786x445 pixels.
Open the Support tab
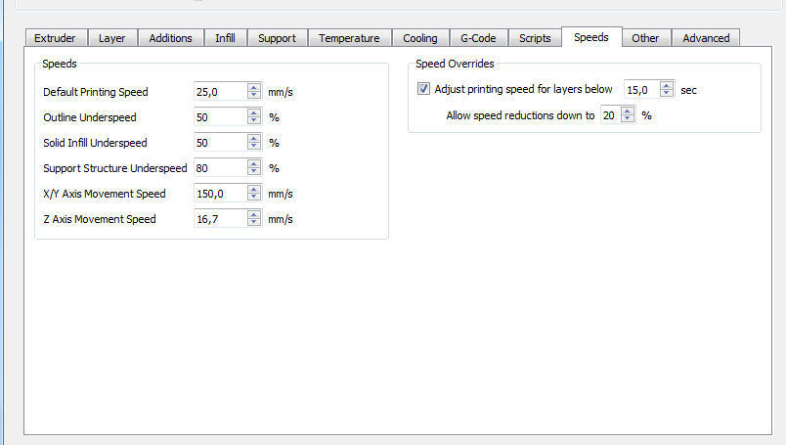coord(278,38)
